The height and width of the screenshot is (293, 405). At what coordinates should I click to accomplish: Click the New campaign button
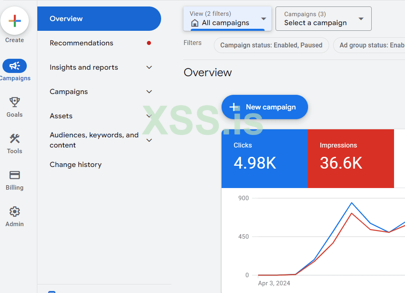(265, 107)
